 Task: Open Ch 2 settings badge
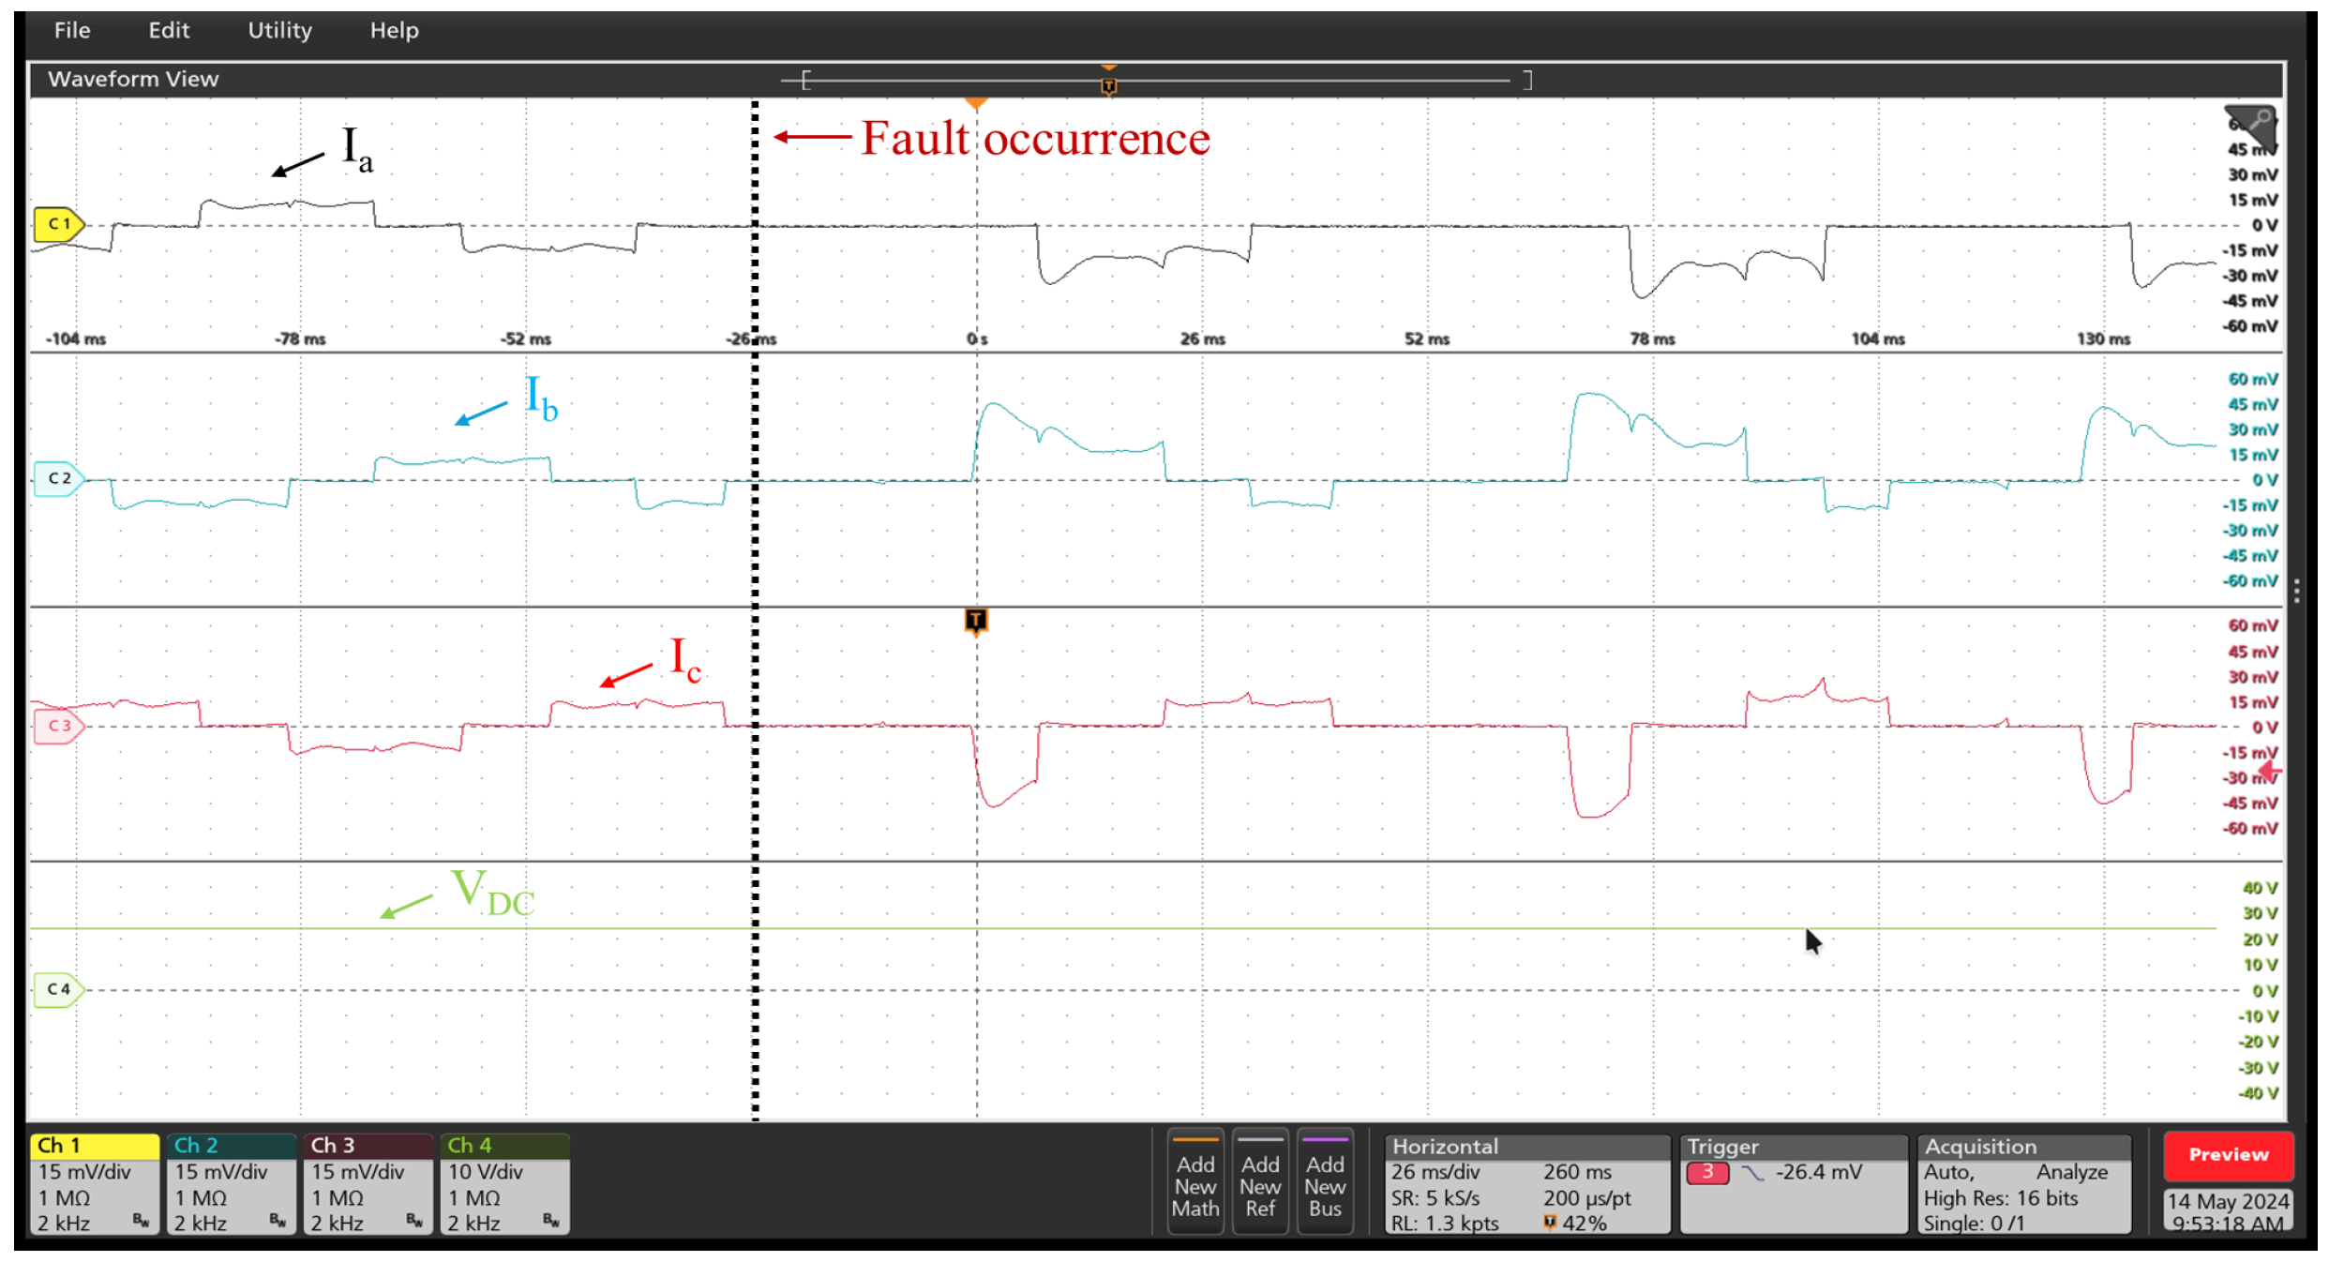pyautogui.click(x=232, y=1184)
